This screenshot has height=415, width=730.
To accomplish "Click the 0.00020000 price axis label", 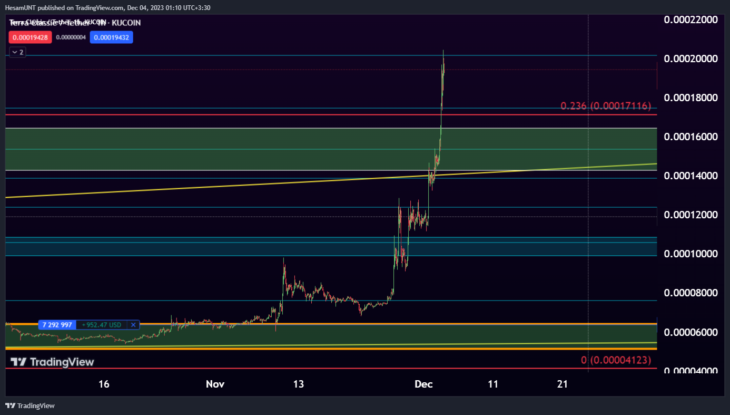I will pos(690,59).
